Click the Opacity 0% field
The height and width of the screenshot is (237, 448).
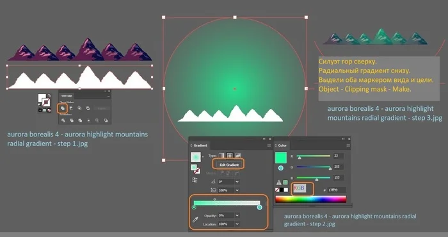pos(226,215)
